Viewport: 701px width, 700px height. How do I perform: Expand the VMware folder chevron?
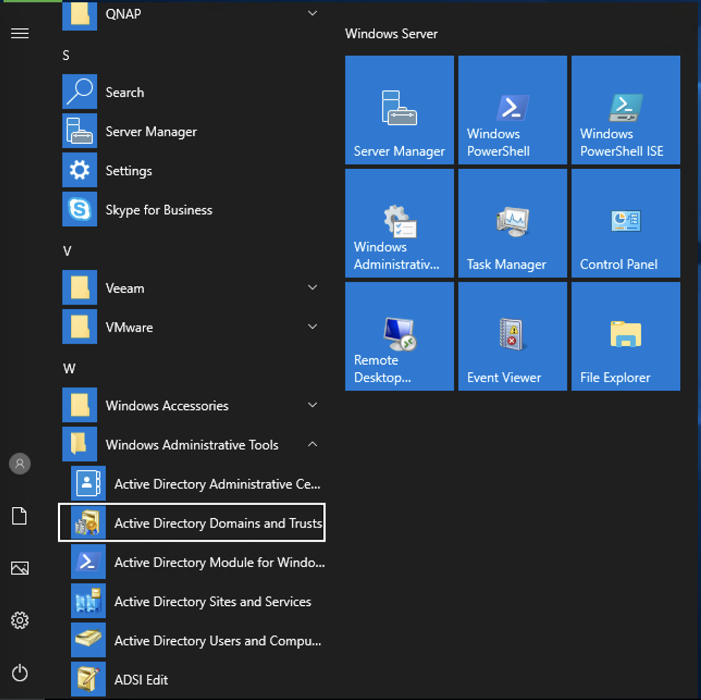pos(312,327)
